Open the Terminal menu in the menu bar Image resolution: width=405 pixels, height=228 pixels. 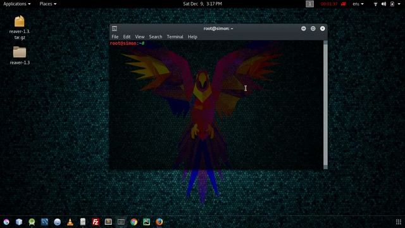175,37
